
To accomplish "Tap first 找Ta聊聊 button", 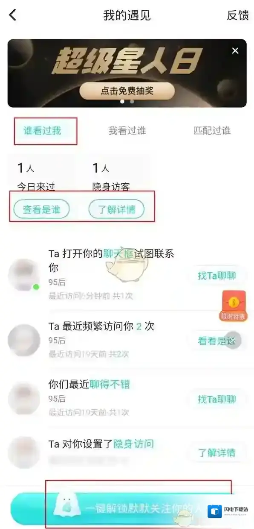I will point(217,276).
